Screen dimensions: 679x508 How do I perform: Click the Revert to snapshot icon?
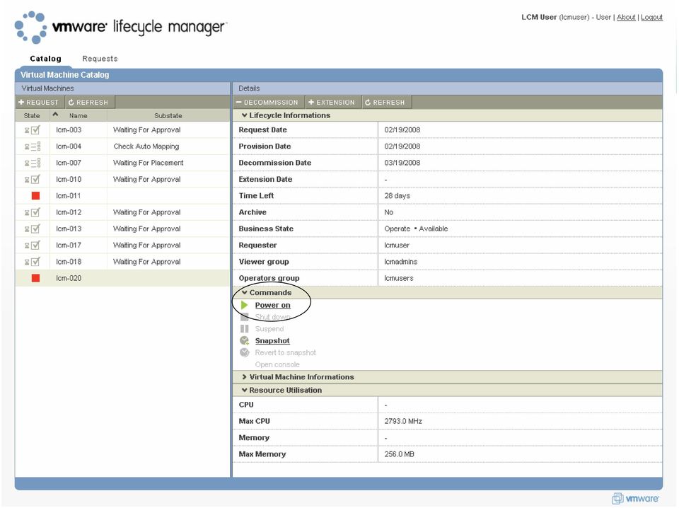(x=245, y=352)
